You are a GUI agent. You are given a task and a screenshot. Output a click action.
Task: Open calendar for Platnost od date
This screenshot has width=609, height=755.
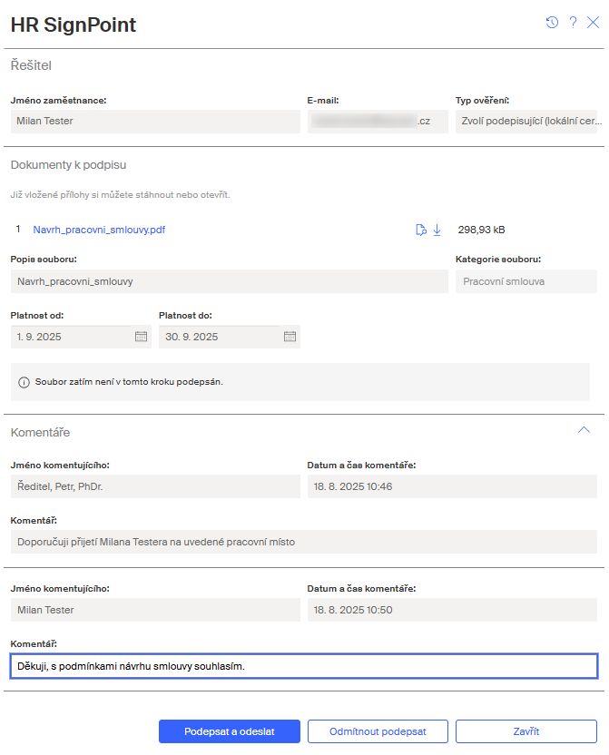pos(141,337)
